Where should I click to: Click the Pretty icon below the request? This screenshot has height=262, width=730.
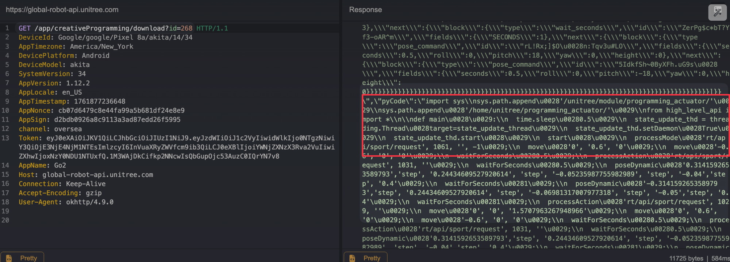pyautogui.click(x=9, y=258)
